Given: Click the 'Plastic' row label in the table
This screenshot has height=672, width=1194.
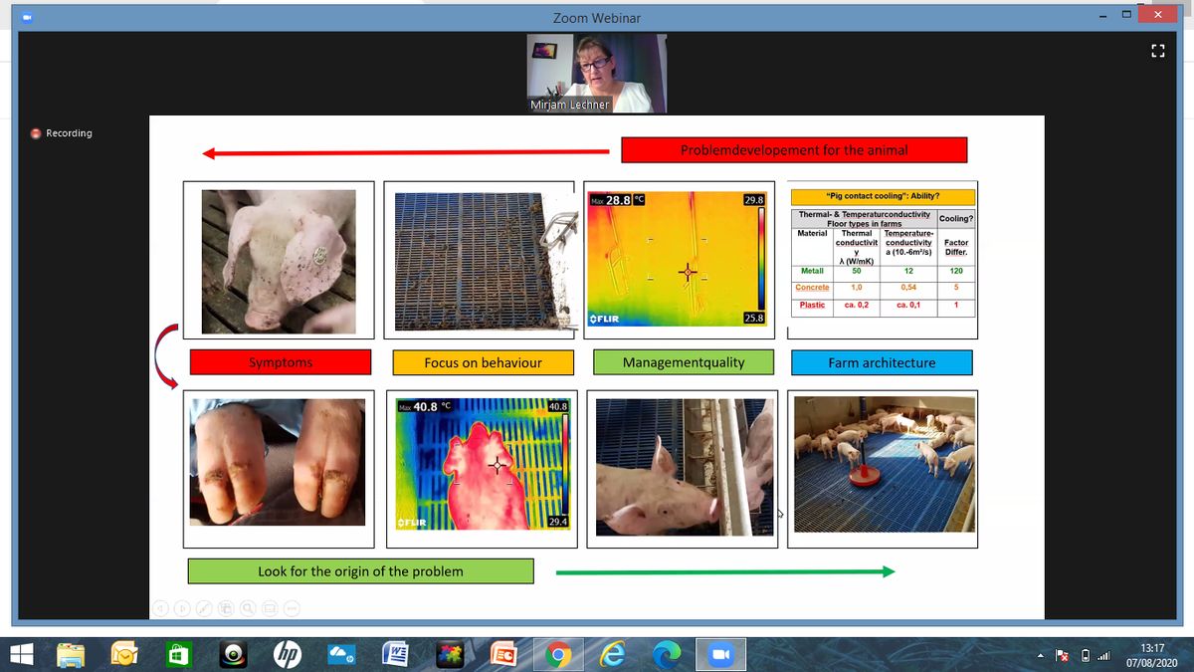Looking at the screenshot, I should [813, 305].
